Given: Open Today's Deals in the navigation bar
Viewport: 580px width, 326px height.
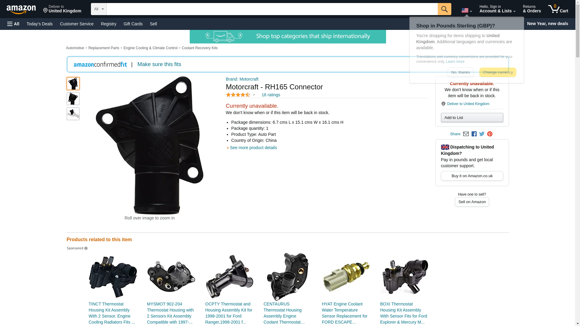Looking at the screenshot, I should click(x=40, y=24).
